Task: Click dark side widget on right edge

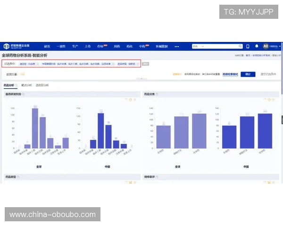Action: tap(282, 120)
